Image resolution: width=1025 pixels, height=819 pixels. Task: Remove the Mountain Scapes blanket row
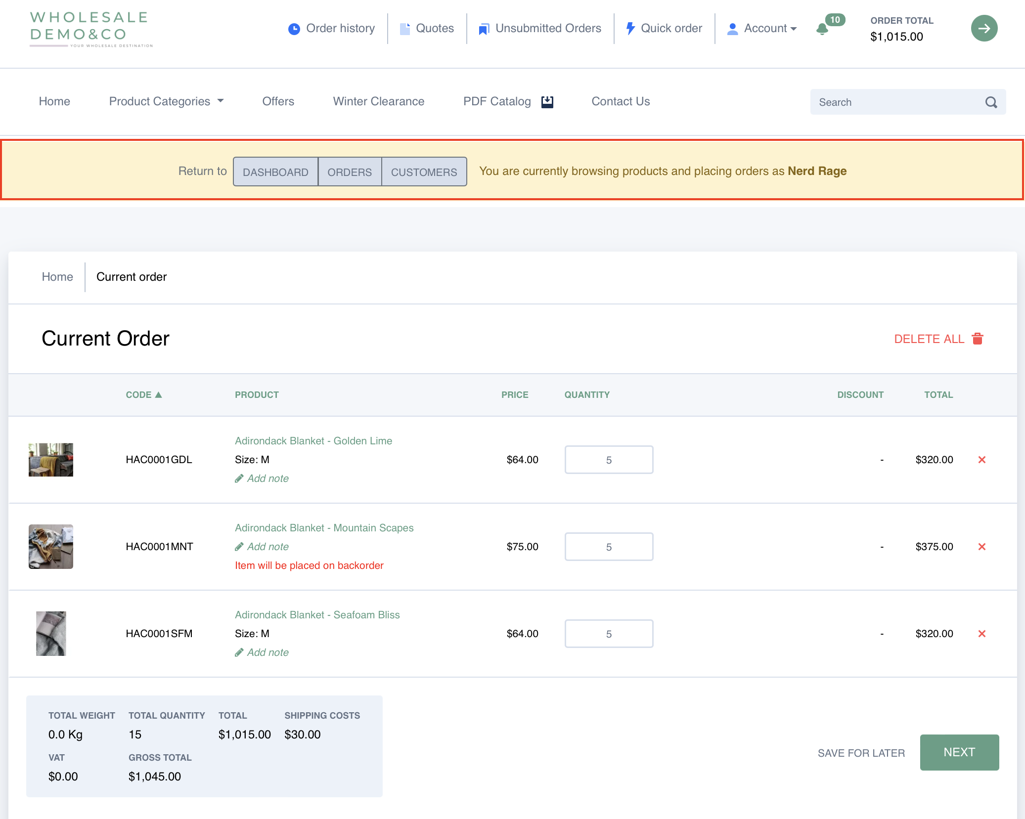tap(982, 547)
